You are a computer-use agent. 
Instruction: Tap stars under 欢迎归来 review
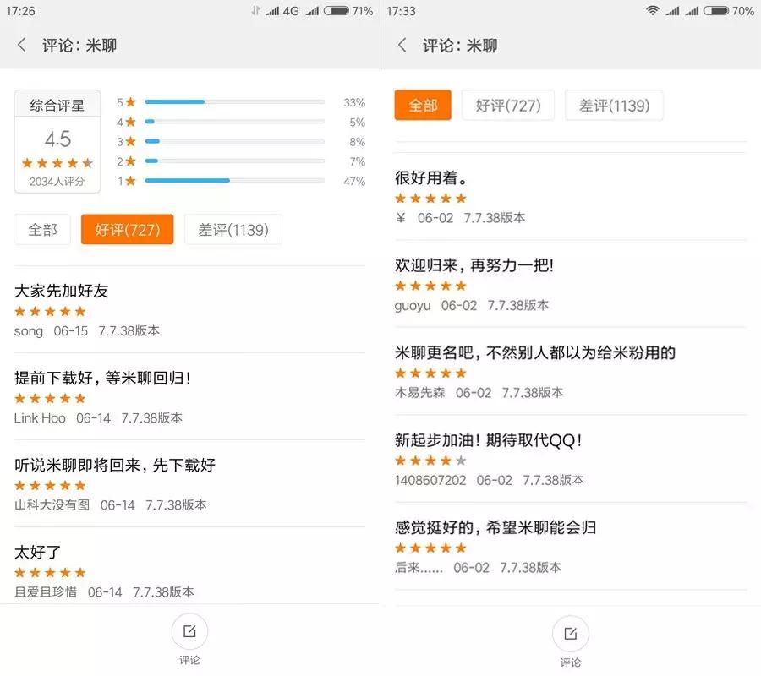point(430,286)
